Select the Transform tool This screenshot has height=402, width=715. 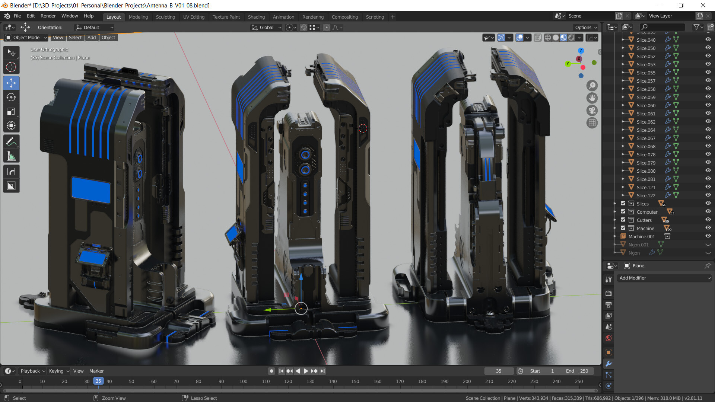click(11, 125)
